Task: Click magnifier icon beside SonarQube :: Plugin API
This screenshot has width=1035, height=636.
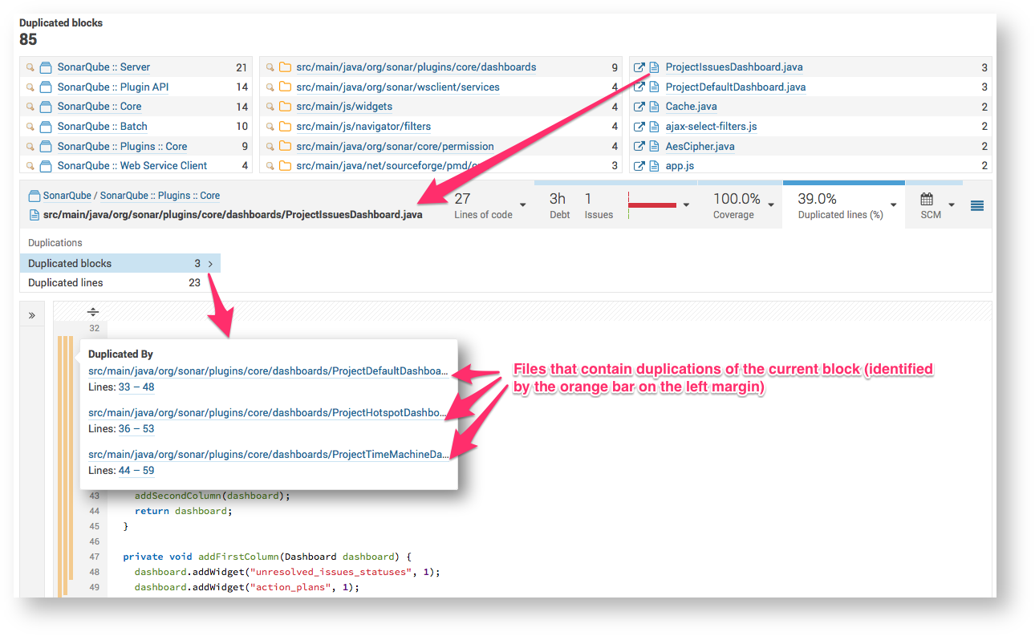Action: pos(30,87)
